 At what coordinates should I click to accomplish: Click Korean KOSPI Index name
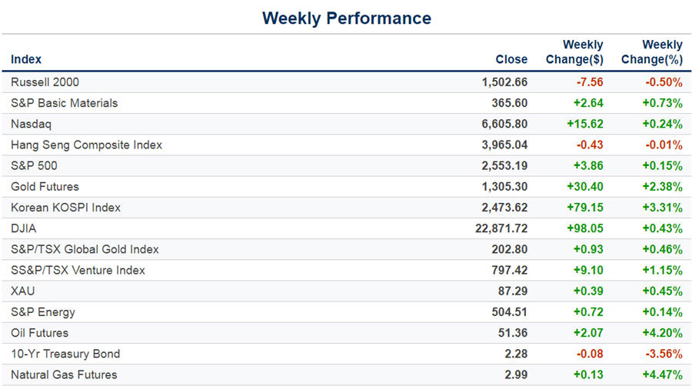[x=66, y=208]
